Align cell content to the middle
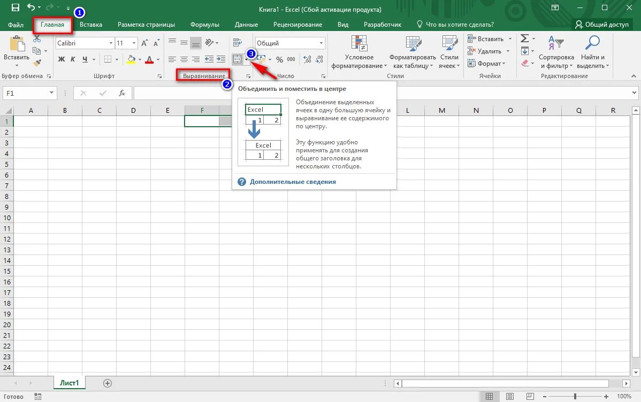 point(184,42)
